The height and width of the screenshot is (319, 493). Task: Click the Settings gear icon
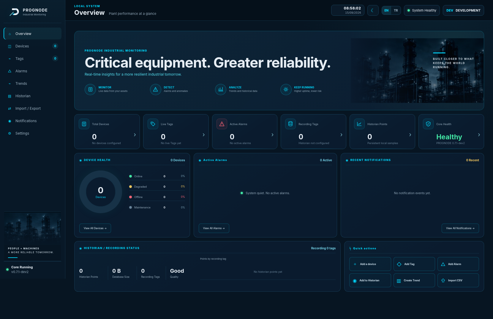point(10,133)
